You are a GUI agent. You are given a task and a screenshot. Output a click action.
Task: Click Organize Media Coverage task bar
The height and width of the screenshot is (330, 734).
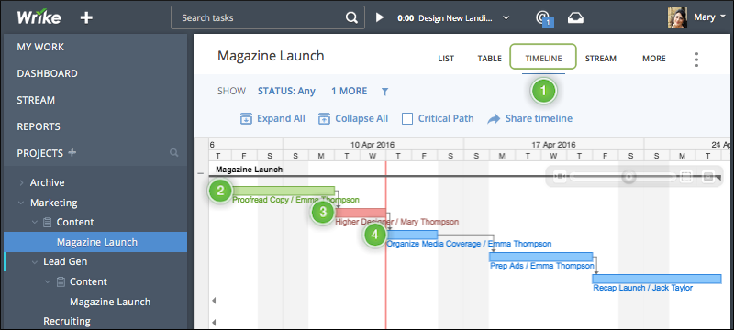412,235
